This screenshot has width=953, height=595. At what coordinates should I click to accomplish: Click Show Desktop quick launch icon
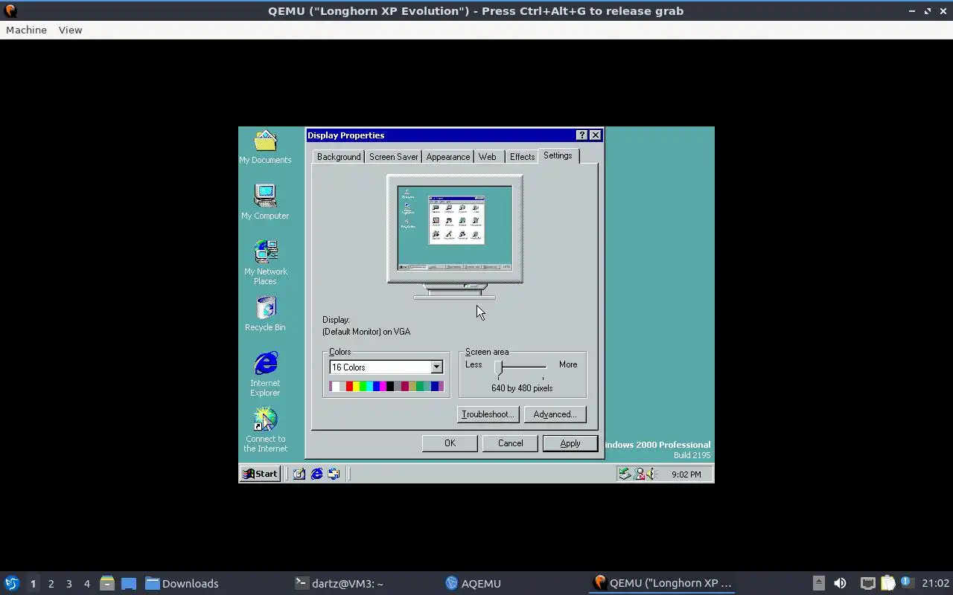tap(299, 474)
